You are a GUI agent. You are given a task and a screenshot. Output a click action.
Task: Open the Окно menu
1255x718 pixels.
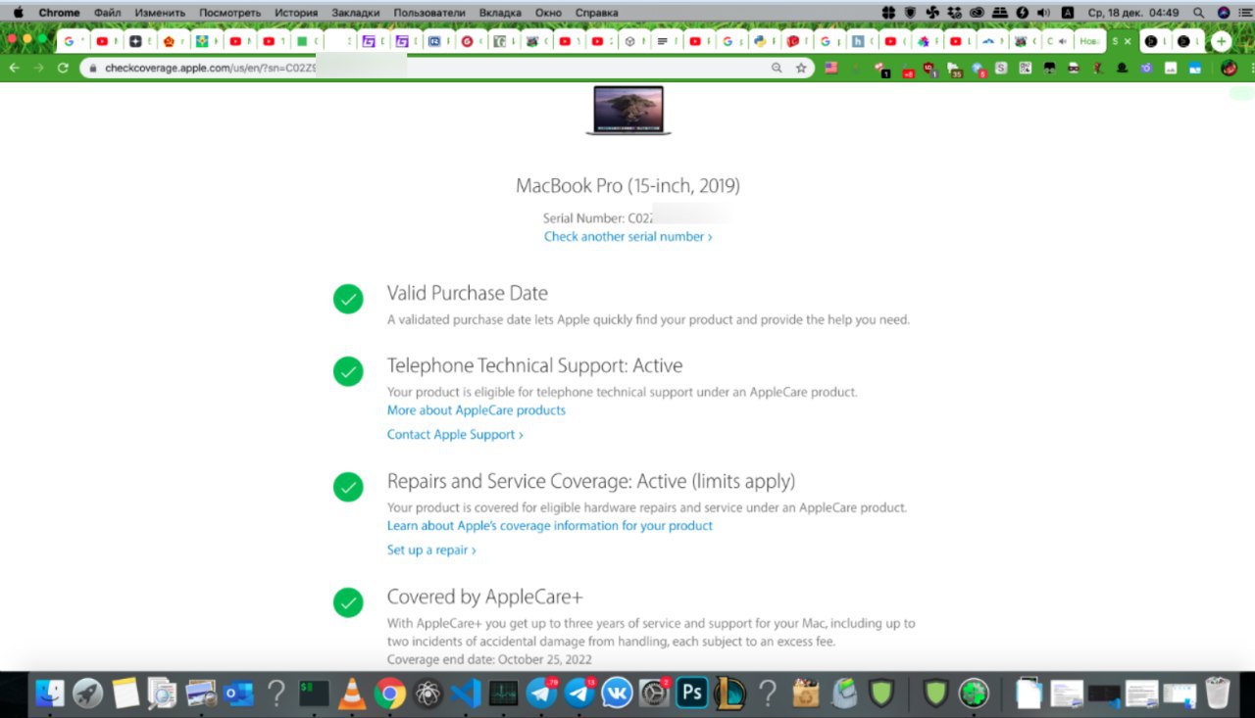[x=549, y=13]
